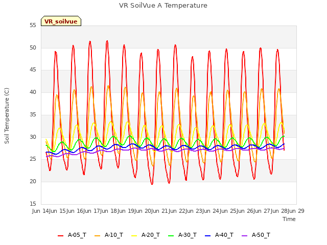Click the Time axis label
The width and height of the screenshot is (327, 245).
(289, 219)
